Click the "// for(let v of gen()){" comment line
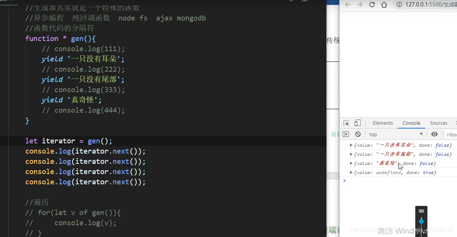 73,213
